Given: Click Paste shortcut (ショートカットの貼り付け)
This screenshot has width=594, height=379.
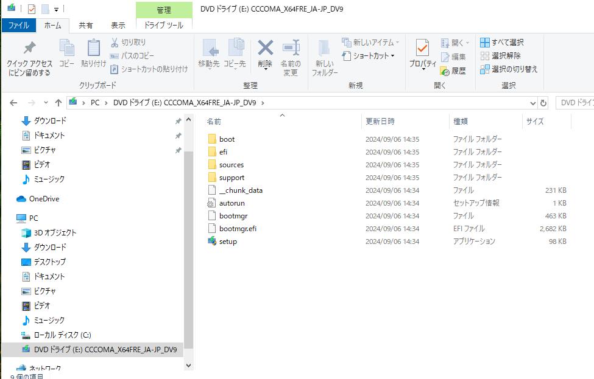Looking at the screenshot, I should pyautogui.click(x=149, y=69).
